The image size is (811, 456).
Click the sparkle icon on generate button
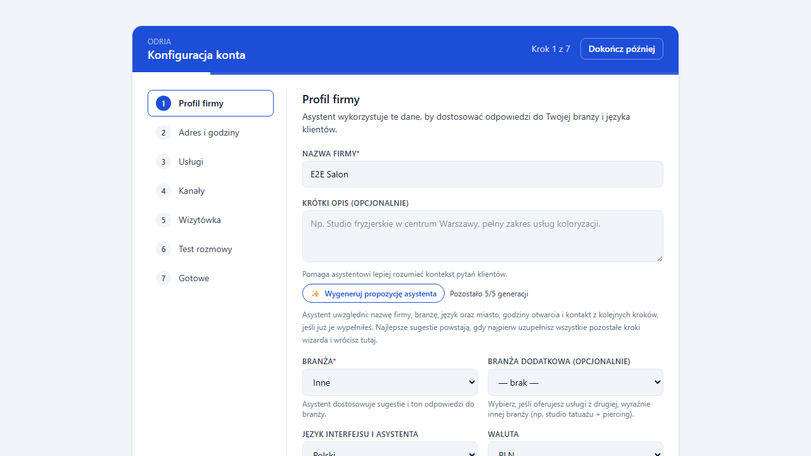click(316, 294)
